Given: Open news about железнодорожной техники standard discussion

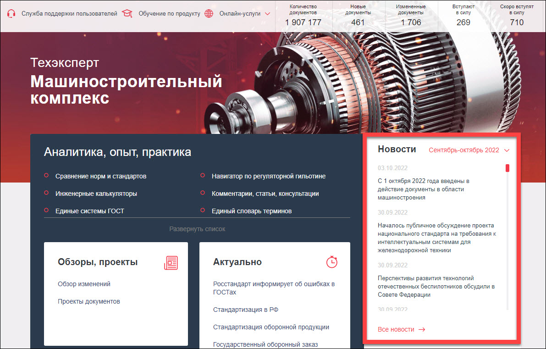Looking at the screenshot, I should coord(436,238).
